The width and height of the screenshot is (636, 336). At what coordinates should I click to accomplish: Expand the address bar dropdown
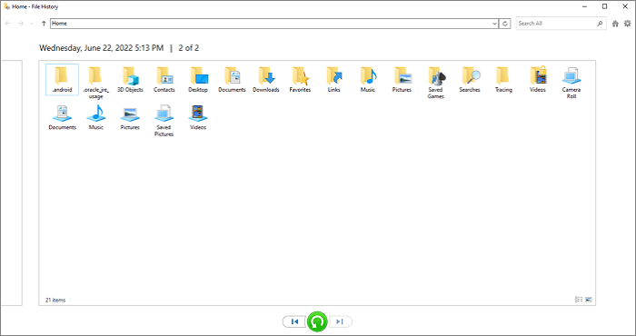(x=494, y=24)
